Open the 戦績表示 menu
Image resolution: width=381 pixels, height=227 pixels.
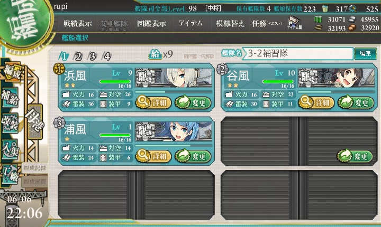pos(77,23)
